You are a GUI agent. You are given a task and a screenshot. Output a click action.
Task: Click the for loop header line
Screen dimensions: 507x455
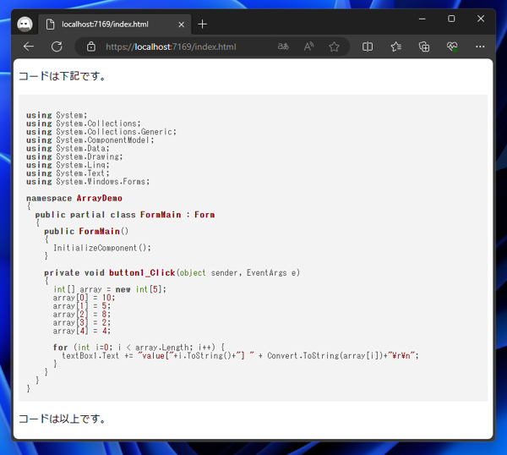point(139,348)
